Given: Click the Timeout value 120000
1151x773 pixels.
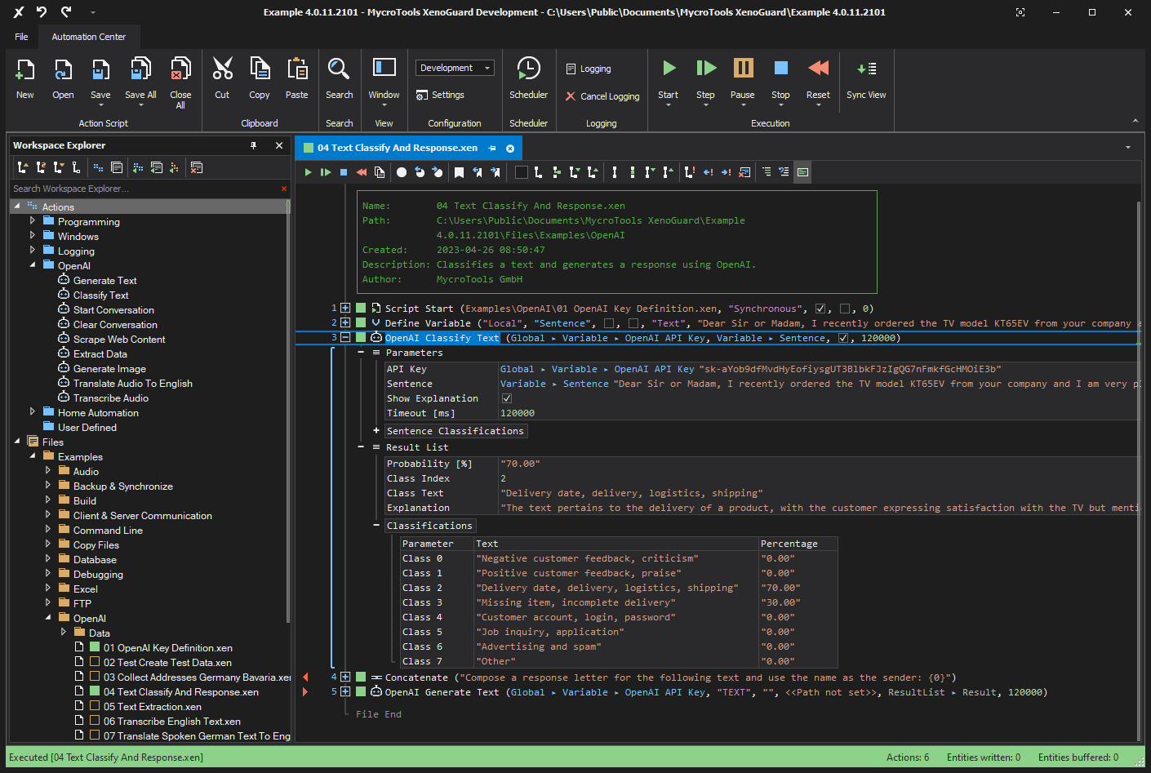Looking at the screenshot, I should click(518, 413).
